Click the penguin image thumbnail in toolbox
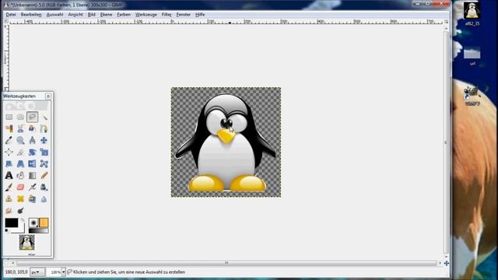The height and width of the screenshot is (280, 498). click(26, 243)
